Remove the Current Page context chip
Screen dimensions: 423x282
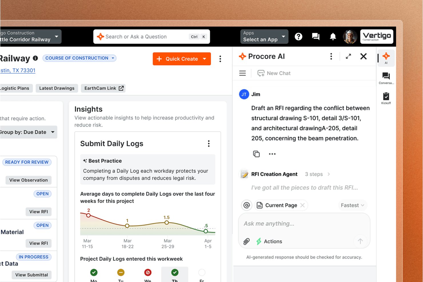303,205
